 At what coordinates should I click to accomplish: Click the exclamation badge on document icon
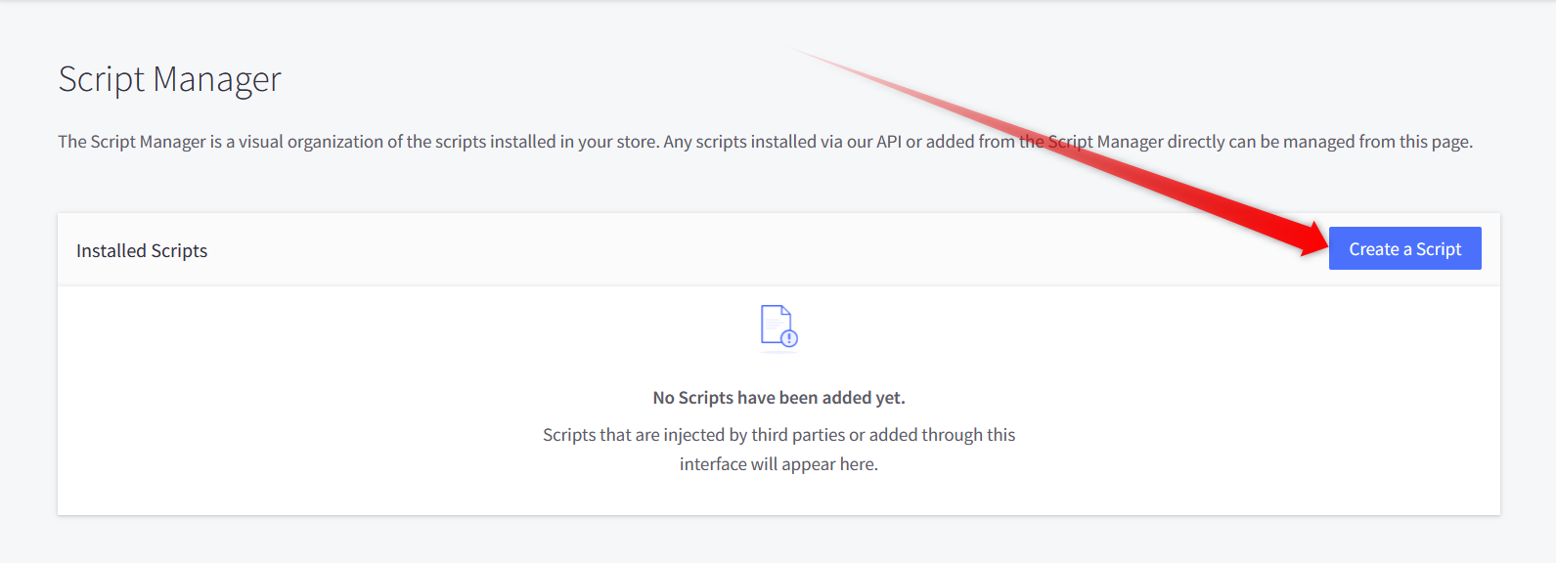789,338
